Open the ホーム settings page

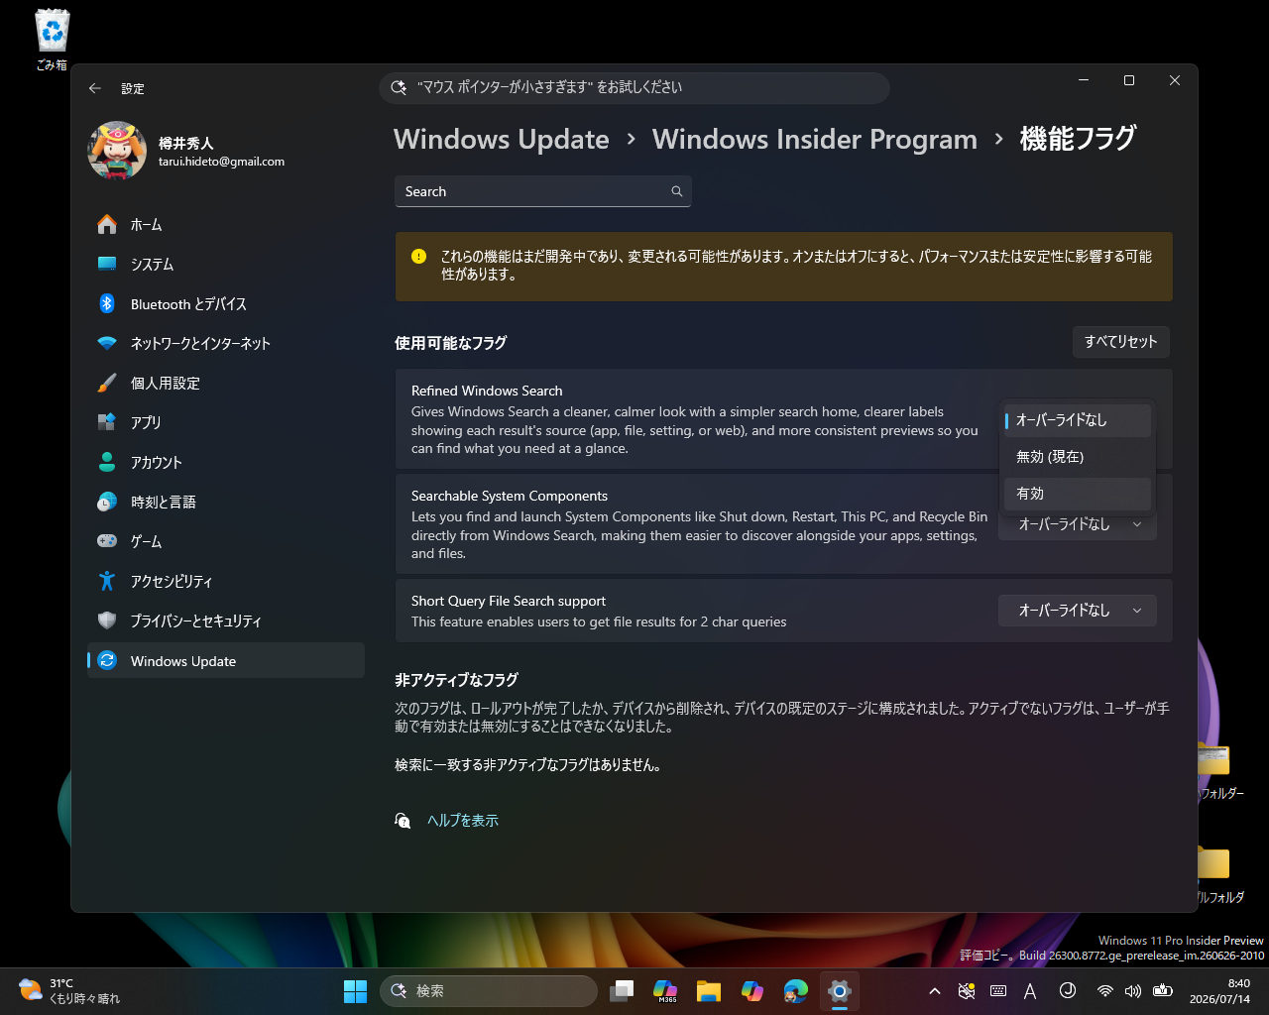pyautogui.click(x=226, y=225)
